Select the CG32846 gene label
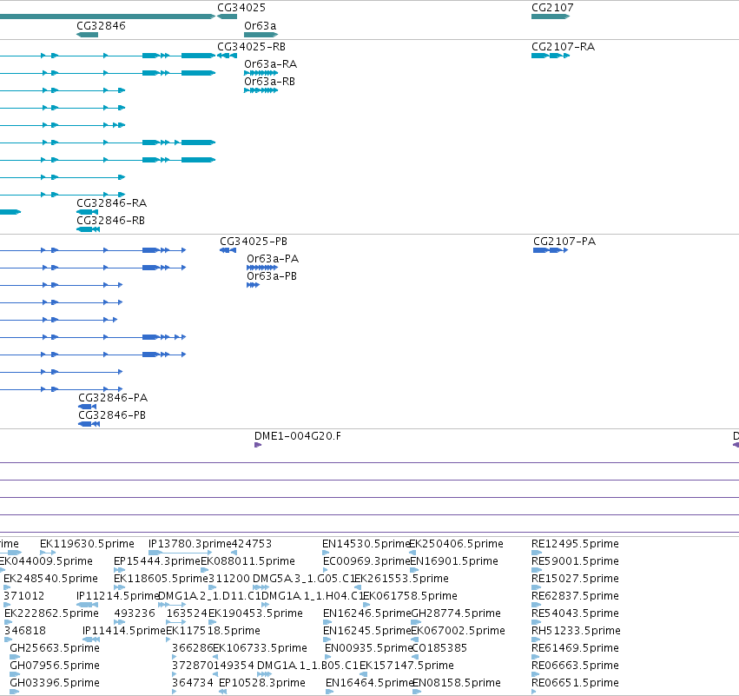The height and width of the screenshot is (696, 739). [101, 25]
